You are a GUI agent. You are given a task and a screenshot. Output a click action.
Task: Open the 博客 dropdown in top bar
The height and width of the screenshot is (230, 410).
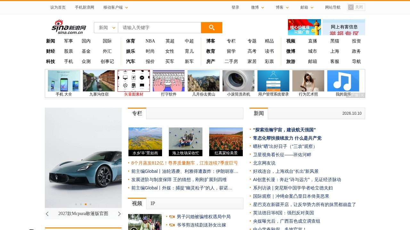point(283,7)
